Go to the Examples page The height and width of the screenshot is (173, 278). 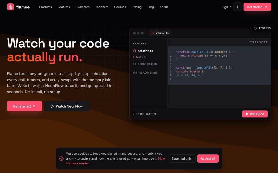82,7
